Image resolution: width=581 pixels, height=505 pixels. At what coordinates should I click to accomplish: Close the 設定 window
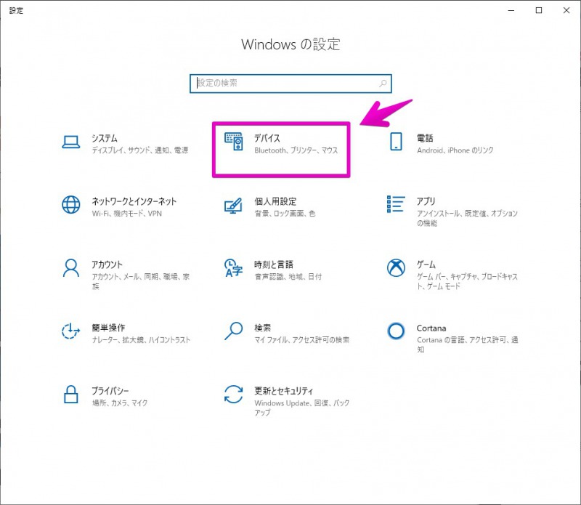coord(566,10)
